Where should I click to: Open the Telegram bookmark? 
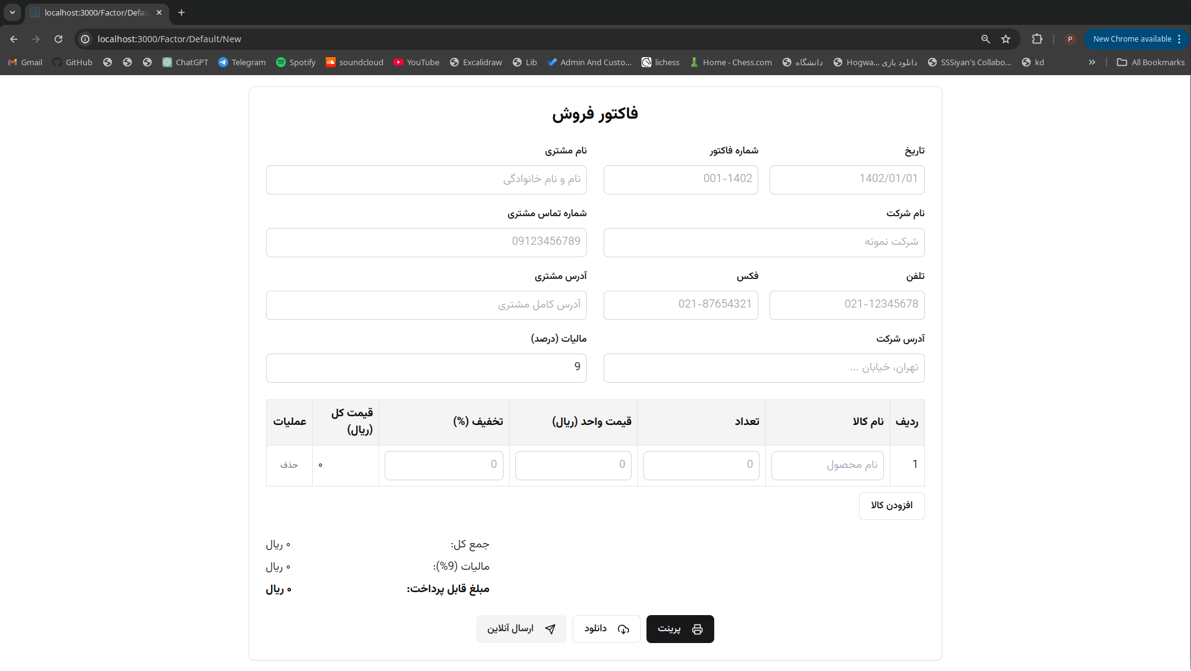242,62
